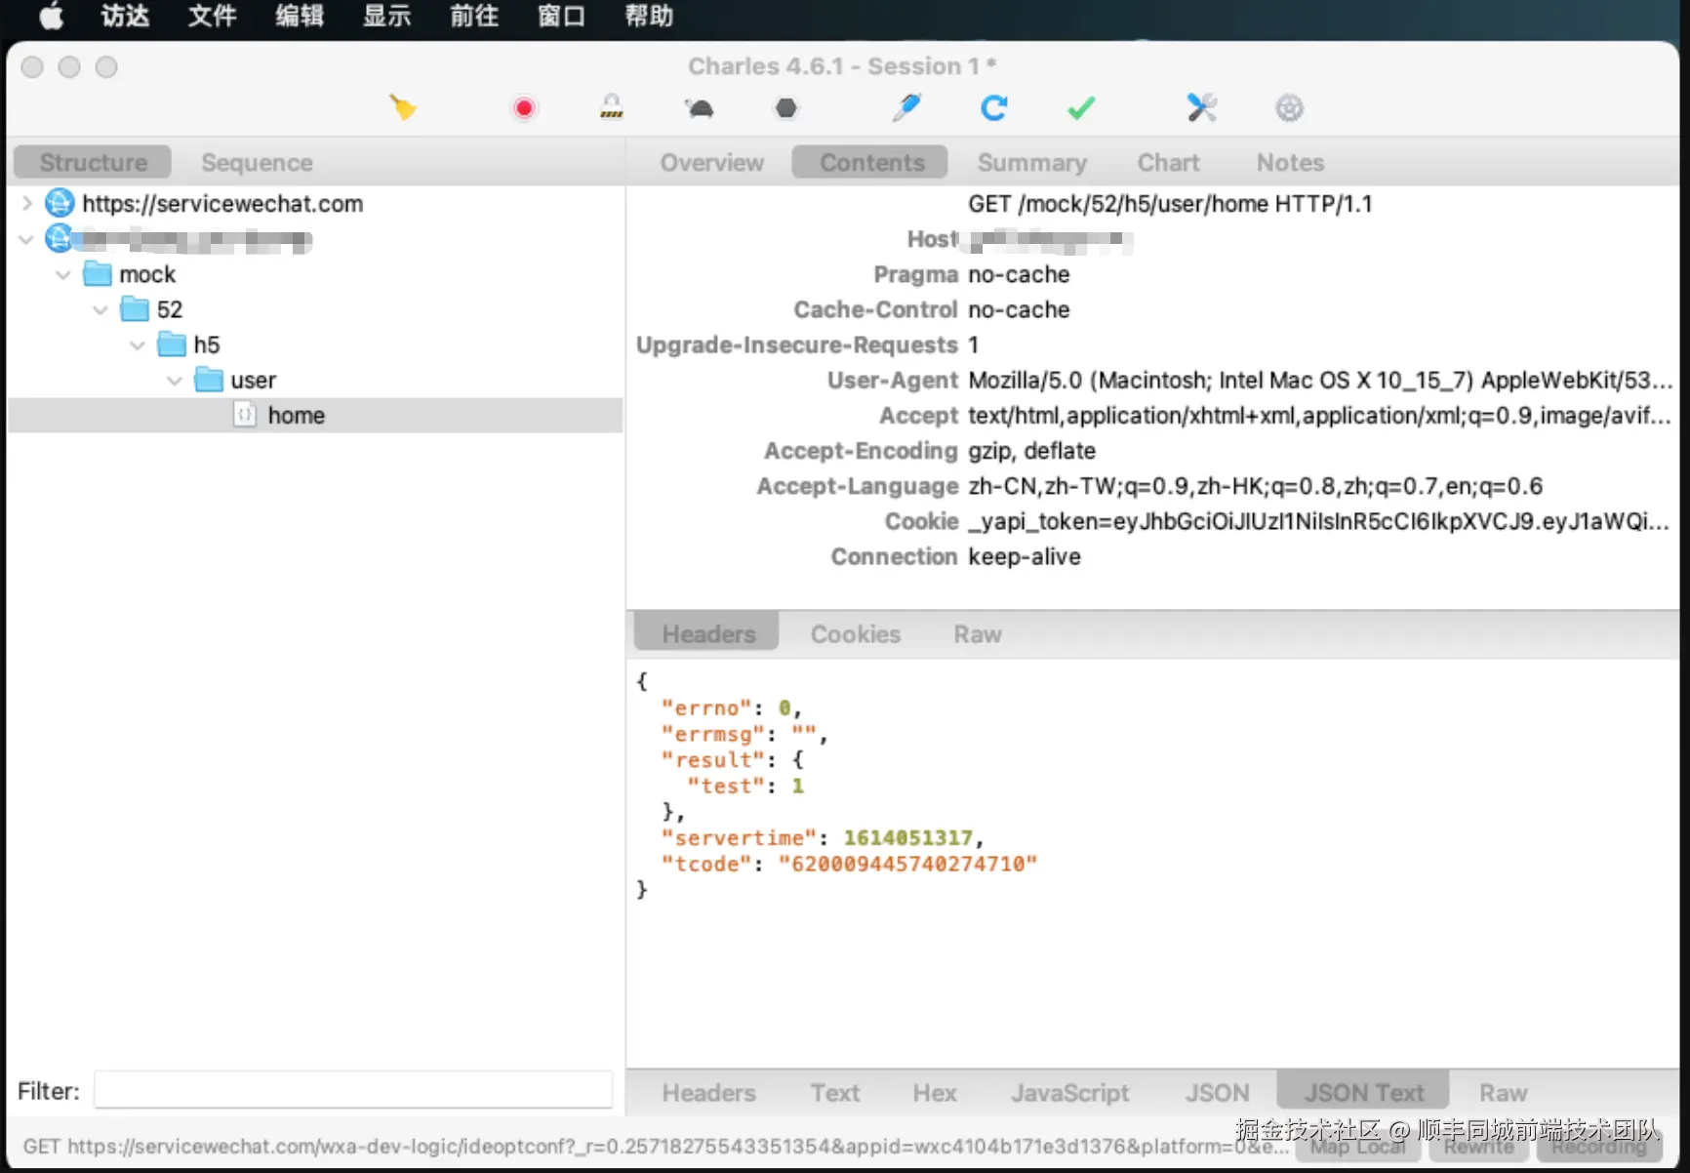Click the User-Agent header value
1690x1173 pixels.
coord(1320,380)
